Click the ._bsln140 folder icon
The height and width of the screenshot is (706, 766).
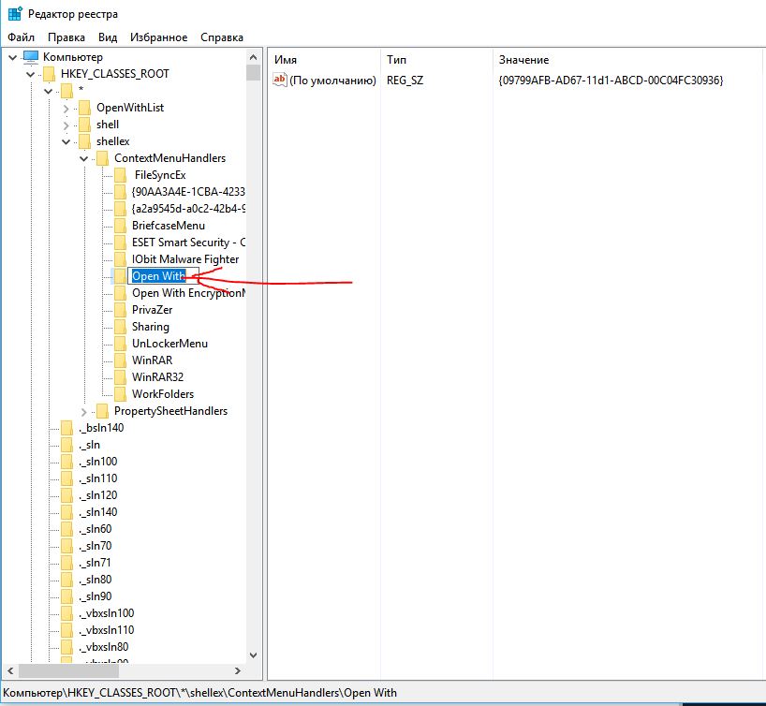[66, 428]
